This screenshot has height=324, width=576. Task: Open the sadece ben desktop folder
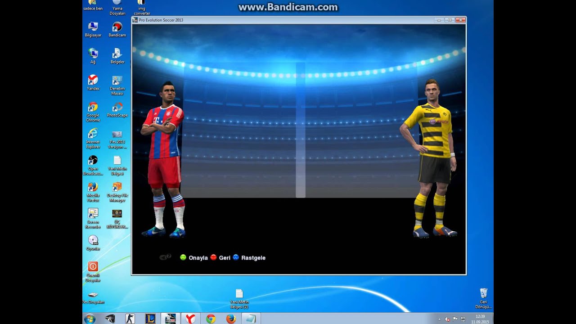point(93,5)
